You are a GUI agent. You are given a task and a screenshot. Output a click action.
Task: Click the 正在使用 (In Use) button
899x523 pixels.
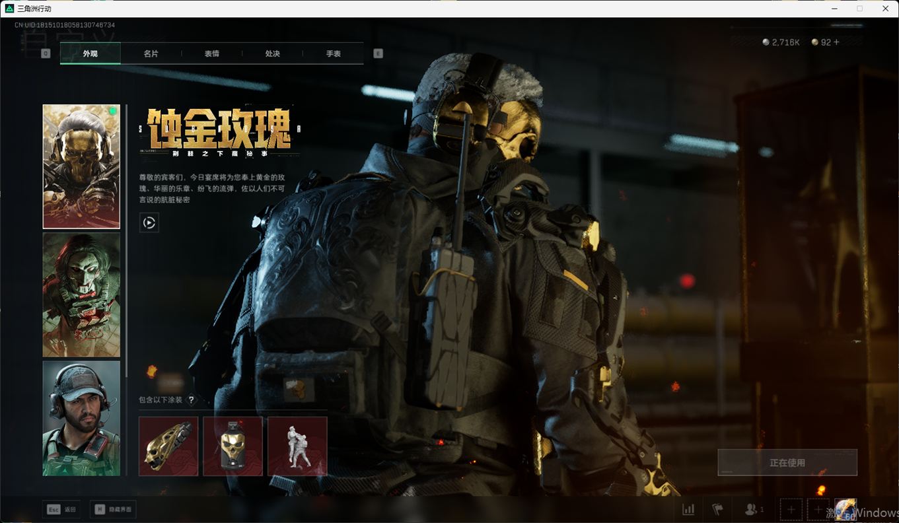(787, 463)
